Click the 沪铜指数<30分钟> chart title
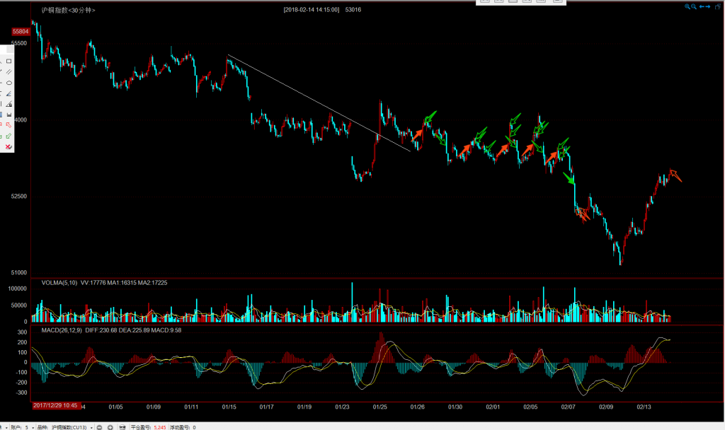This screenshot has width=725, height=430. coord(69,11)
